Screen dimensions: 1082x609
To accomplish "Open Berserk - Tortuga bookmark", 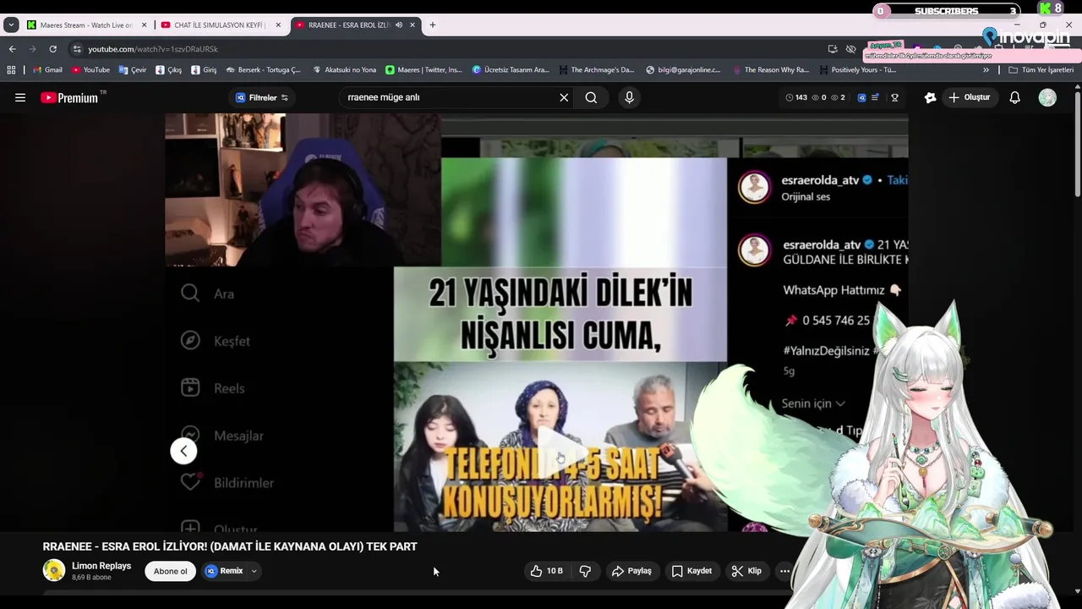I will (x=263, y=70).
